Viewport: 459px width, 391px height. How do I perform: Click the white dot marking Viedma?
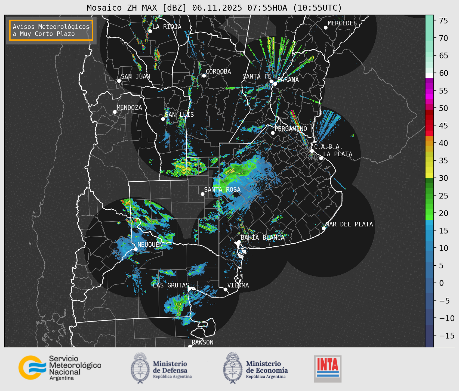pos(226,289)
